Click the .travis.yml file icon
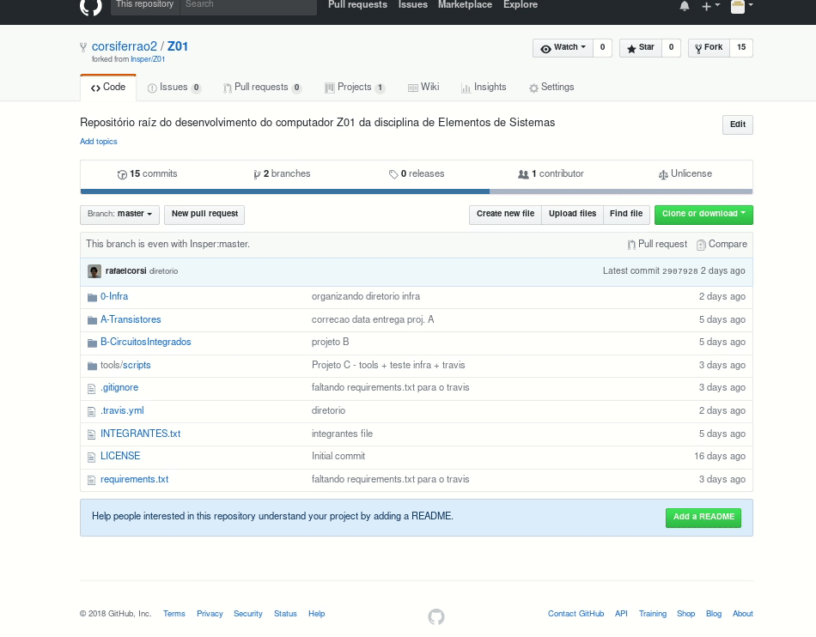This screenshot has width=816, height=637. coord(92,411)
